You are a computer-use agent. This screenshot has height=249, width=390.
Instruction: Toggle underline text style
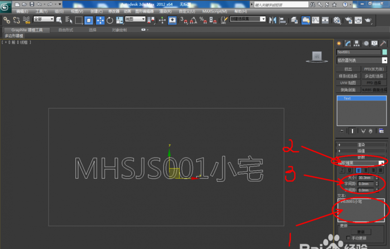click(x=350, y=170)
